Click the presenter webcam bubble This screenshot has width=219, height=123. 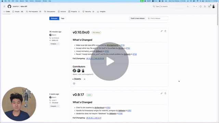(x=19, y=104)
